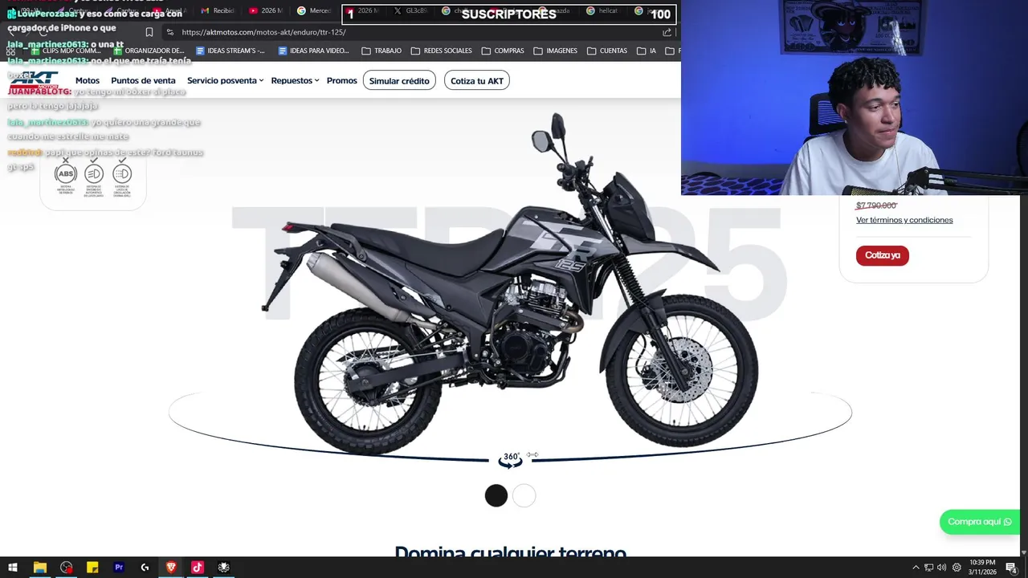Screen dimensions: 1028x578
Task: Expand the Servicio posventa dropdown
Action: click(225, 80)
